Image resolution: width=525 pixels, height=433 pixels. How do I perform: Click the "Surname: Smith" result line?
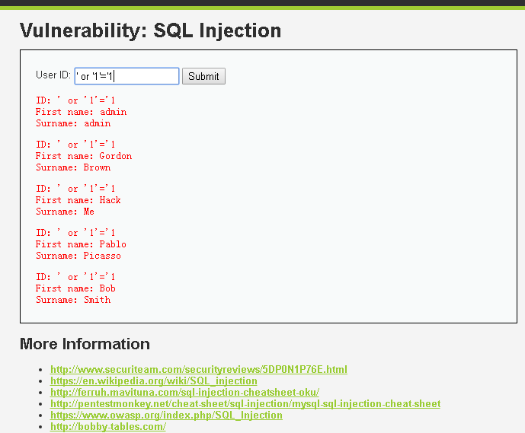tap(72, 300)
